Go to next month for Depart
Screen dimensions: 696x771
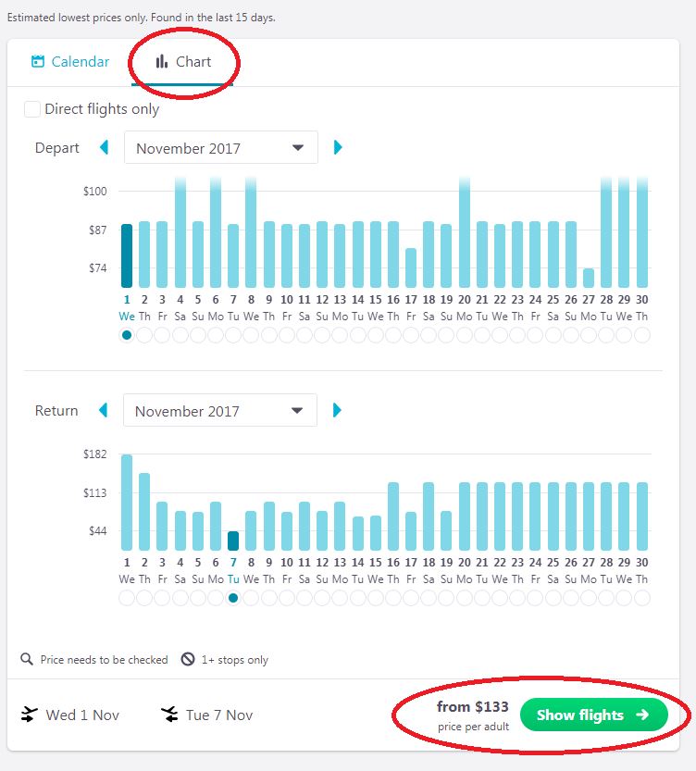(338, 147)
